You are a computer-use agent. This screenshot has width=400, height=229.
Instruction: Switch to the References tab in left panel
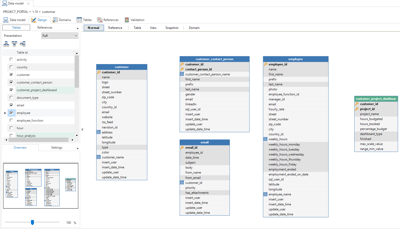[45, 28]
